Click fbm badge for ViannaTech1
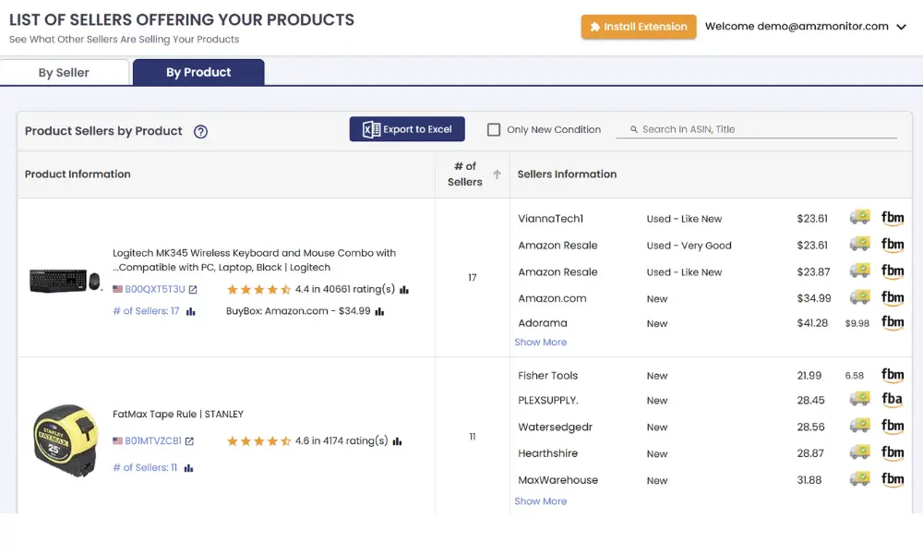 tap(893, 219)
